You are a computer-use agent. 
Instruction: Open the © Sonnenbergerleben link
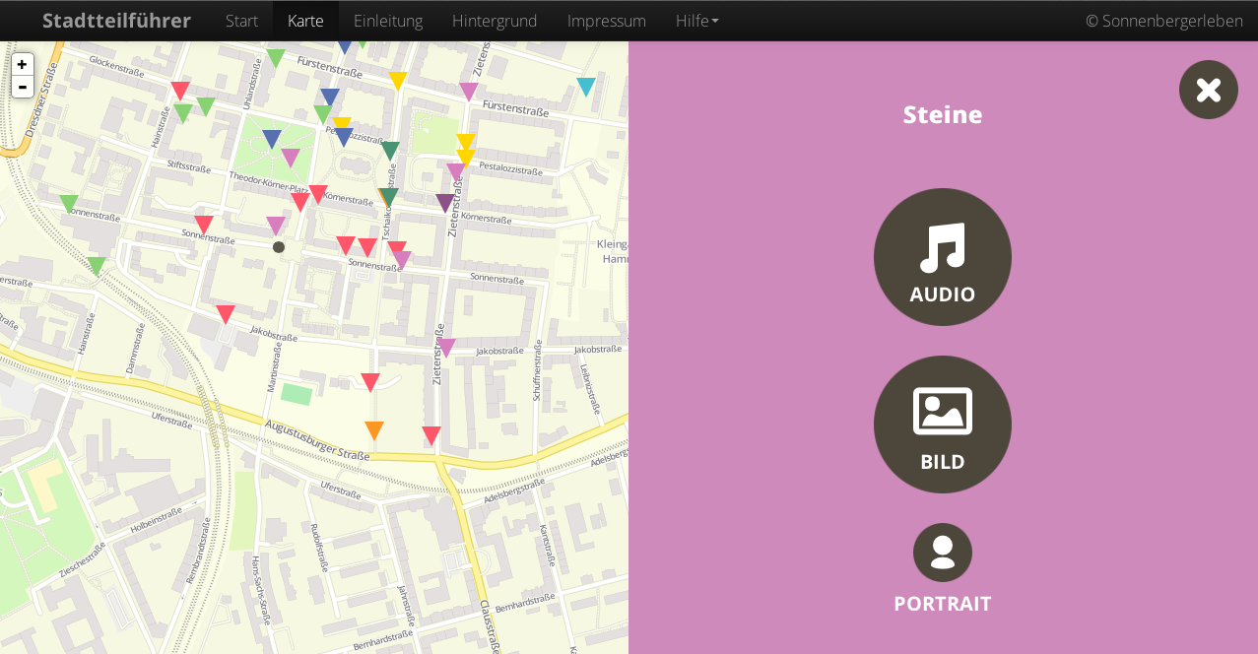pos(1163,21)
